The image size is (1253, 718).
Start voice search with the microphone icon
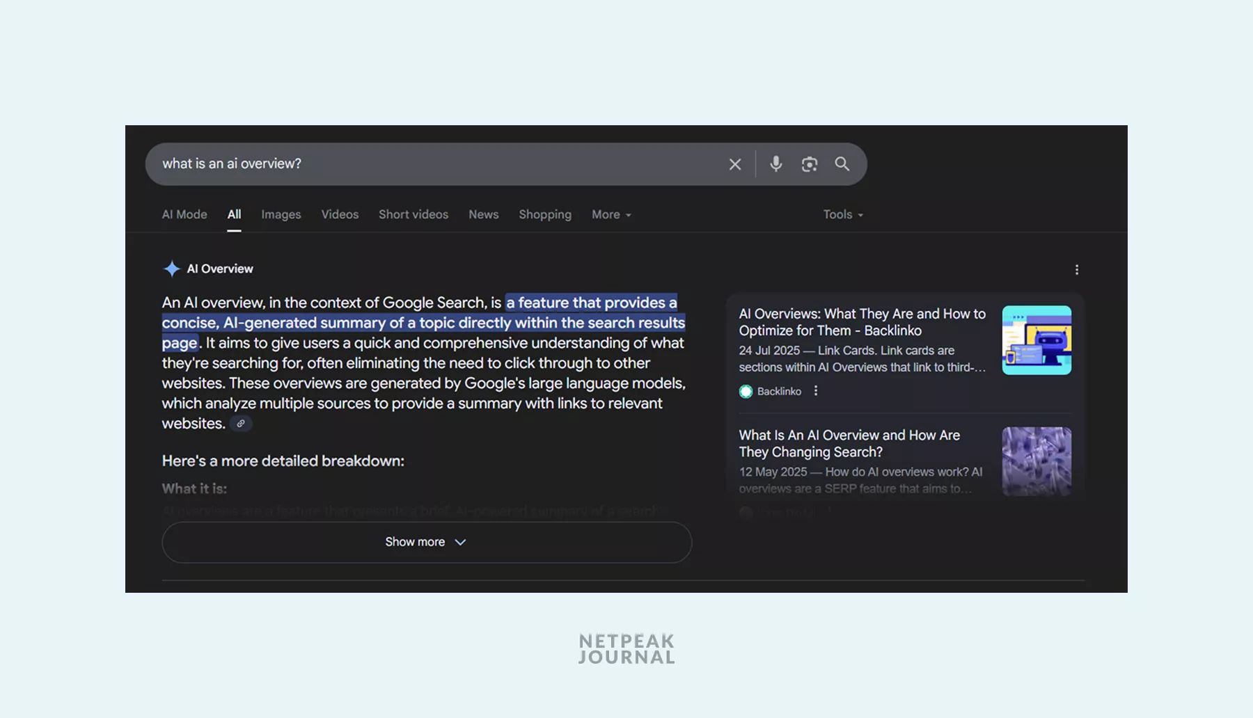pos(775,164)
